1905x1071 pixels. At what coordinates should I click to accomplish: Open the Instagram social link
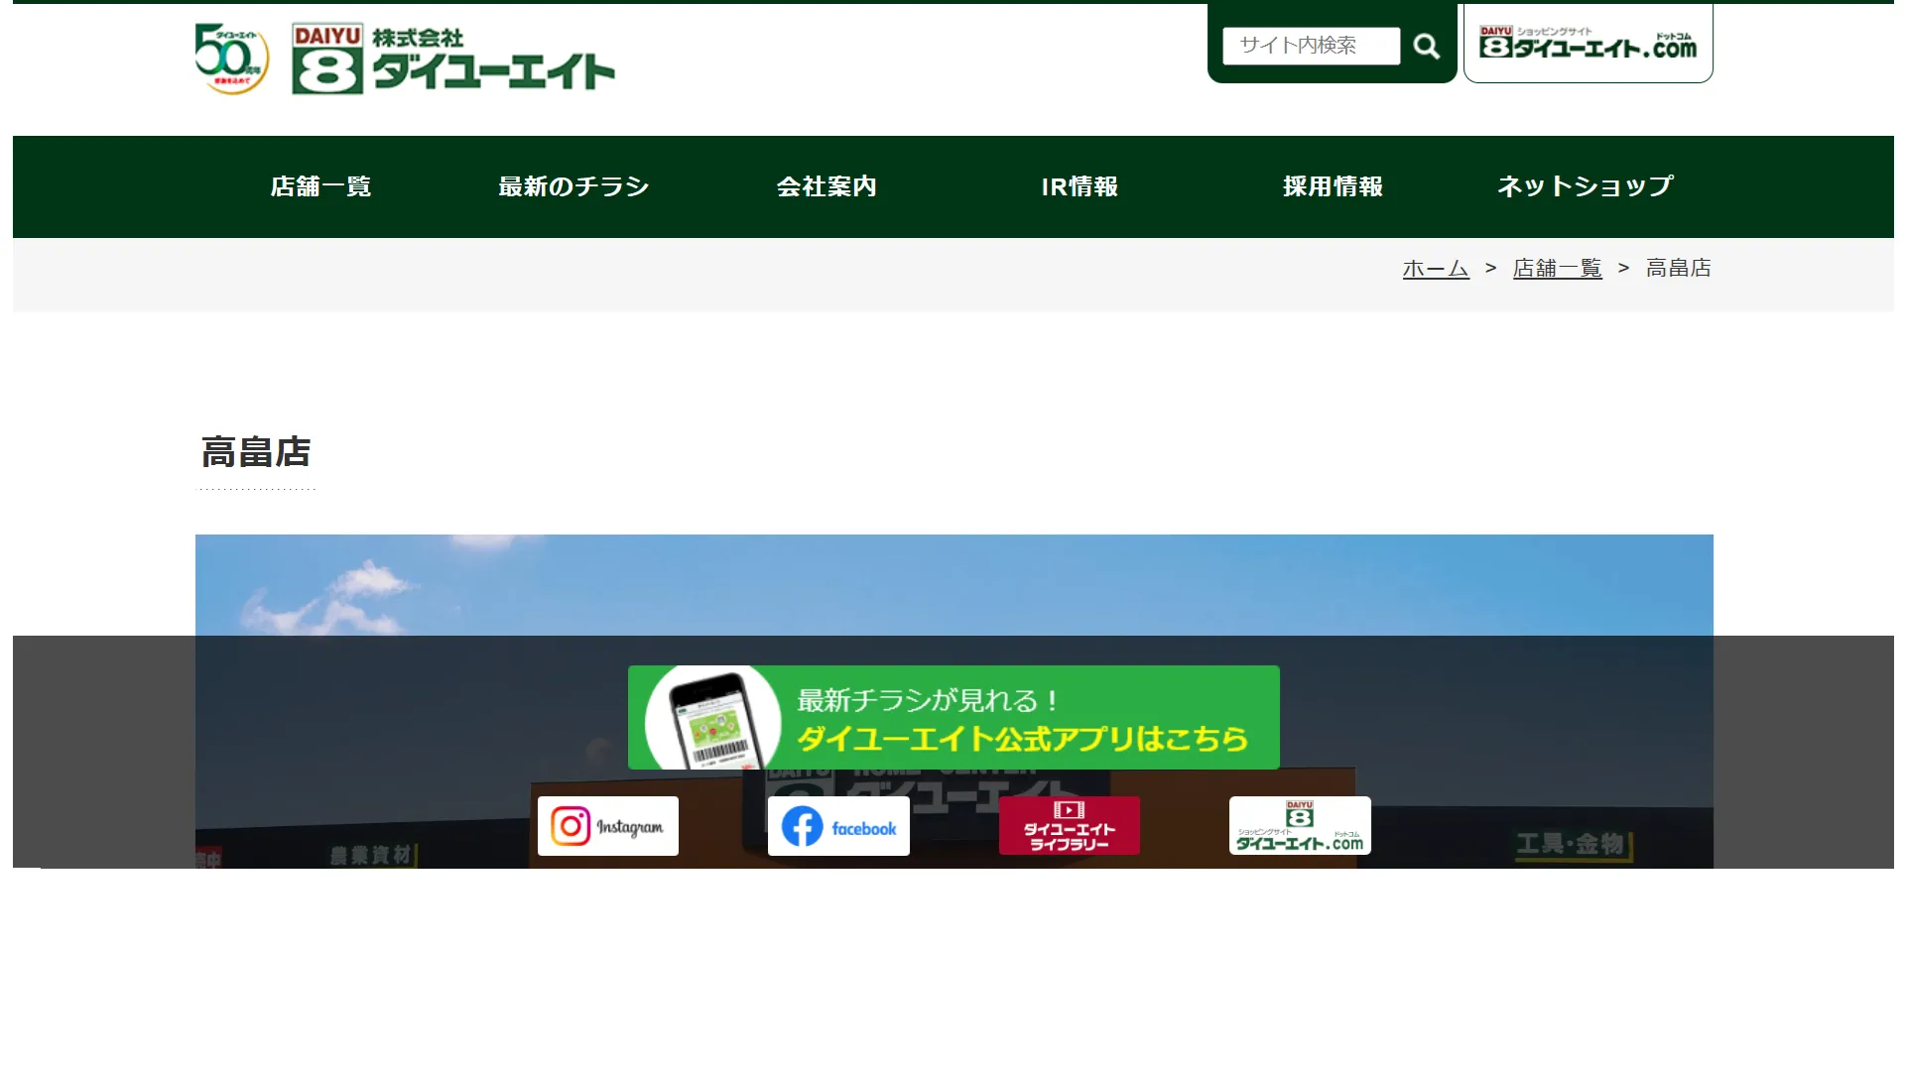pos(607,826)
